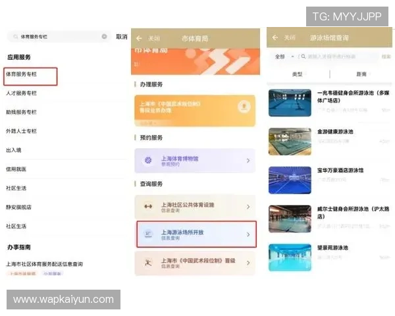Tap the back arrow in 市体育局 header
Image resolution: width=395 pixels, height=316 pixels.
click(139, 39)
